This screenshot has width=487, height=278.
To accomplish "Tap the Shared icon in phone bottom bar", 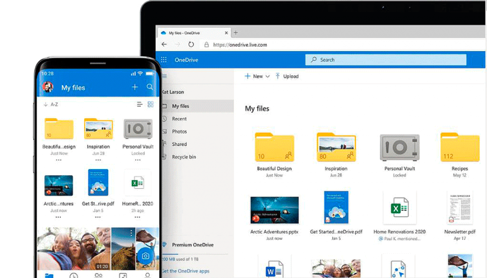I will coord(98,276).
